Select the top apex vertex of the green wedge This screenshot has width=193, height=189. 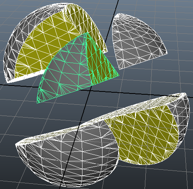click(87, 32)
